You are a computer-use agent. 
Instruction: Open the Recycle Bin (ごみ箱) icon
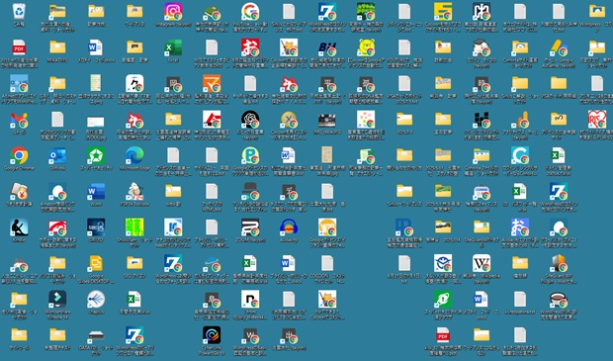19,11
